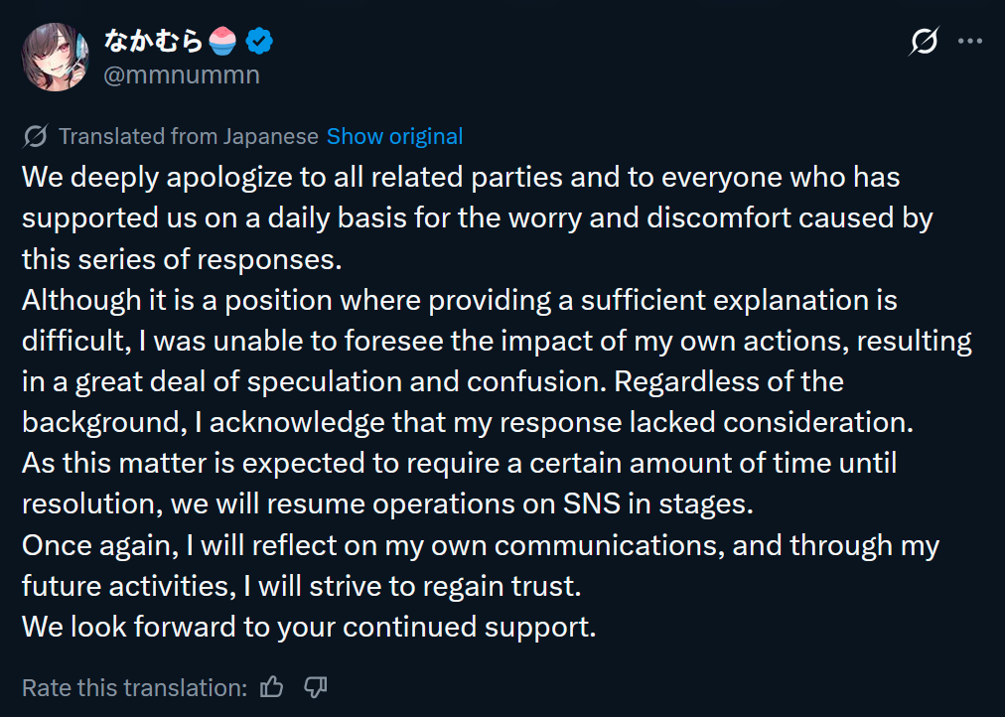Open the @mmnummn handle link

(x=182, y=74)
